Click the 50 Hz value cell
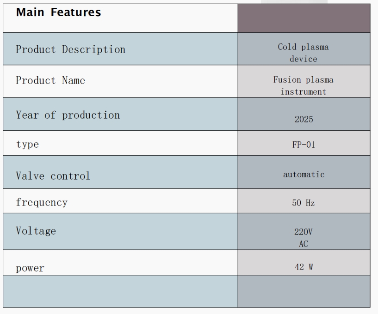This screenshot has height=314, width=378. point(304,201)
